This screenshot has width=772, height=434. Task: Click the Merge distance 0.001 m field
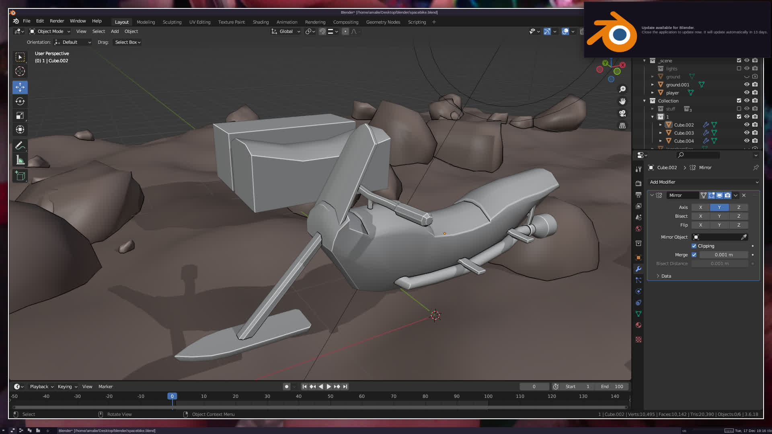coord(723,255)
